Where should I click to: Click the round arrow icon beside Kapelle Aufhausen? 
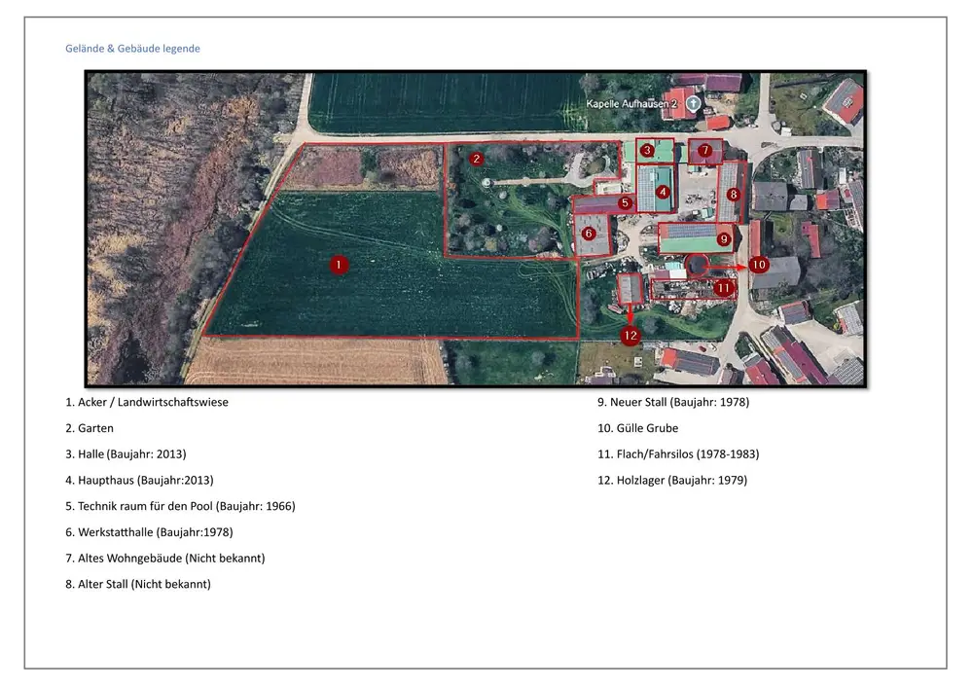tap(692, 102)
